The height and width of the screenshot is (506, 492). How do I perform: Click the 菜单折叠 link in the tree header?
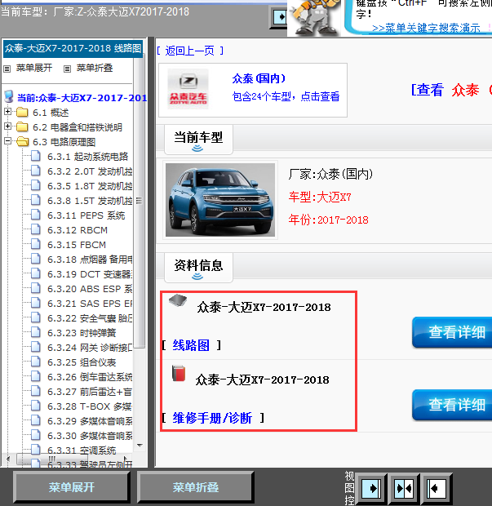click(x=95, y=68)
